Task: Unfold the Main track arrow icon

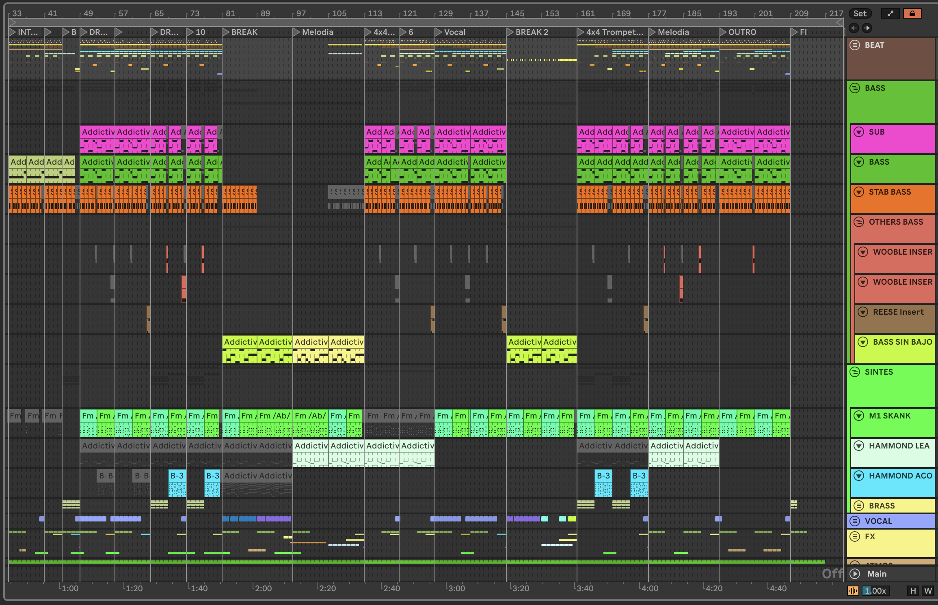Action: 855,574
